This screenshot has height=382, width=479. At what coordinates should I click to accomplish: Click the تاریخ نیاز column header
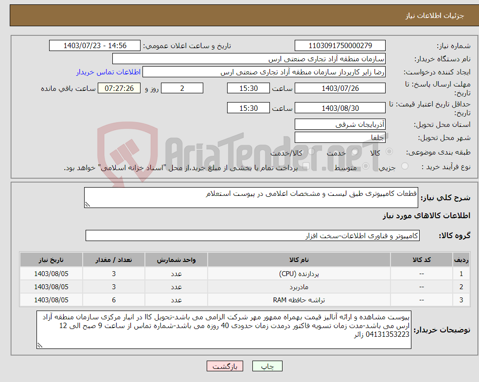pos(52,260)
